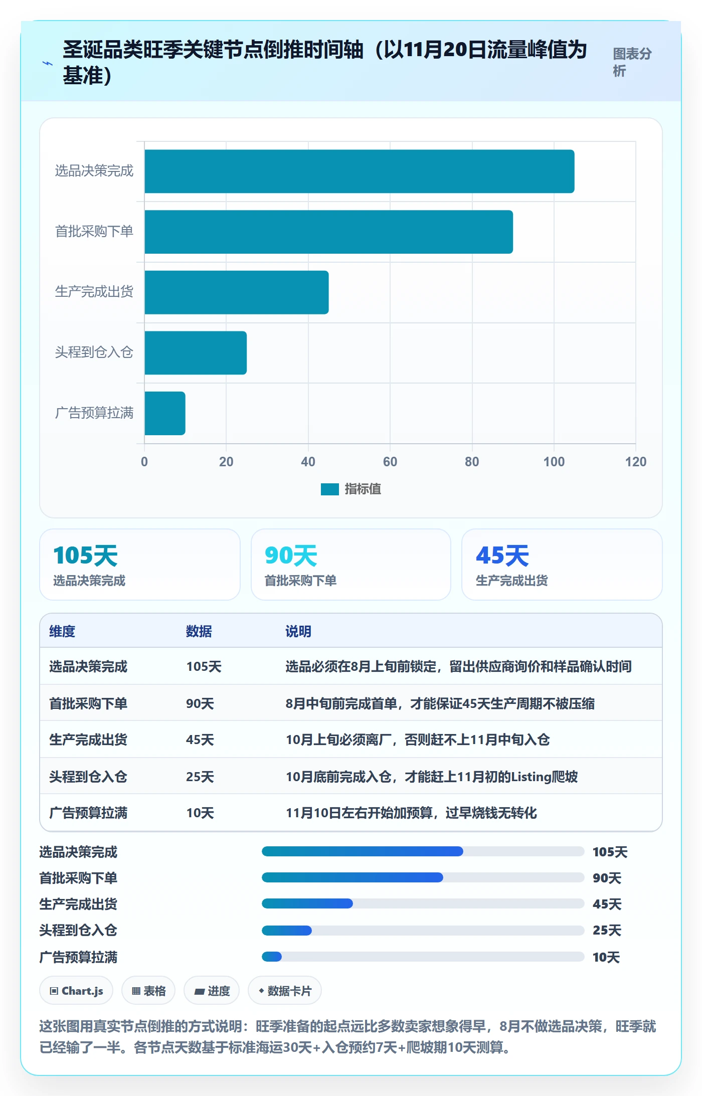Click the 头程到仓入仓 chart bar
The image size is (702, 1096).
click(196, 353)
